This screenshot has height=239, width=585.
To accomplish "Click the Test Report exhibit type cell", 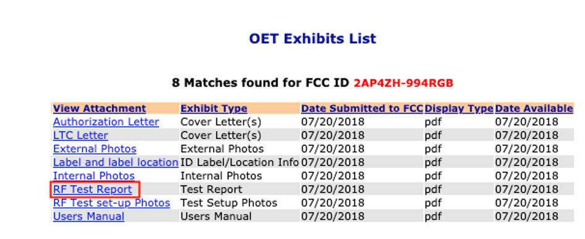I will coord(211,190).
